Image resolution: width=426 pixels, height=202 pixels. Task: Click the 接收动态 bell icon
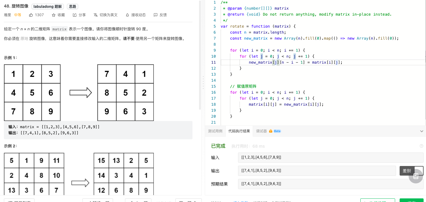(127, 15)
